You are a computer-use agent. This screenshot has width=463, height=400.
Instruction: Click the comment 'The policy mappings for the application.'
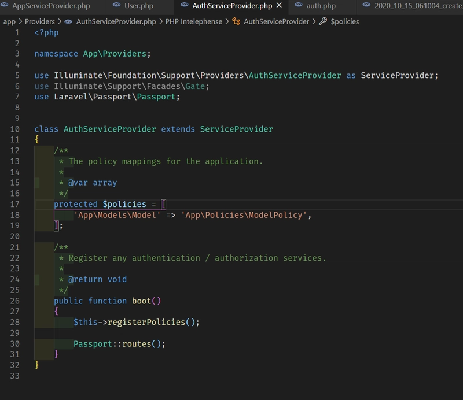click(x=166, y=161)
